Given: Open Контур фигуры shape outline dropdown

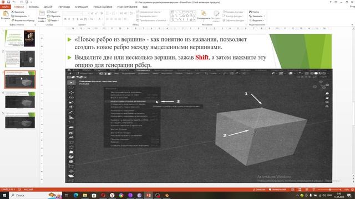Looking at the screenshot, I should 233,16.
